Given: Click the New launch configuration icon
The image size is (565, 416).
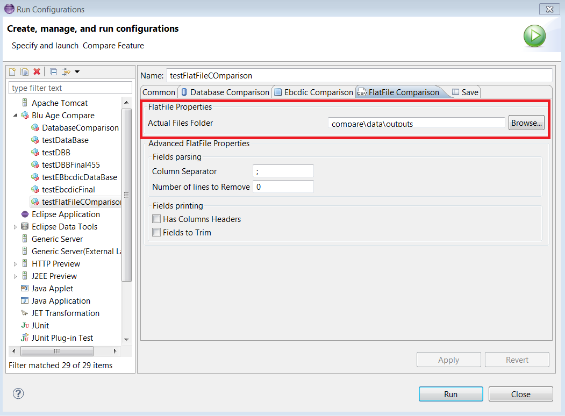Looking at the screenshot, I should click(x=12, y=71).
